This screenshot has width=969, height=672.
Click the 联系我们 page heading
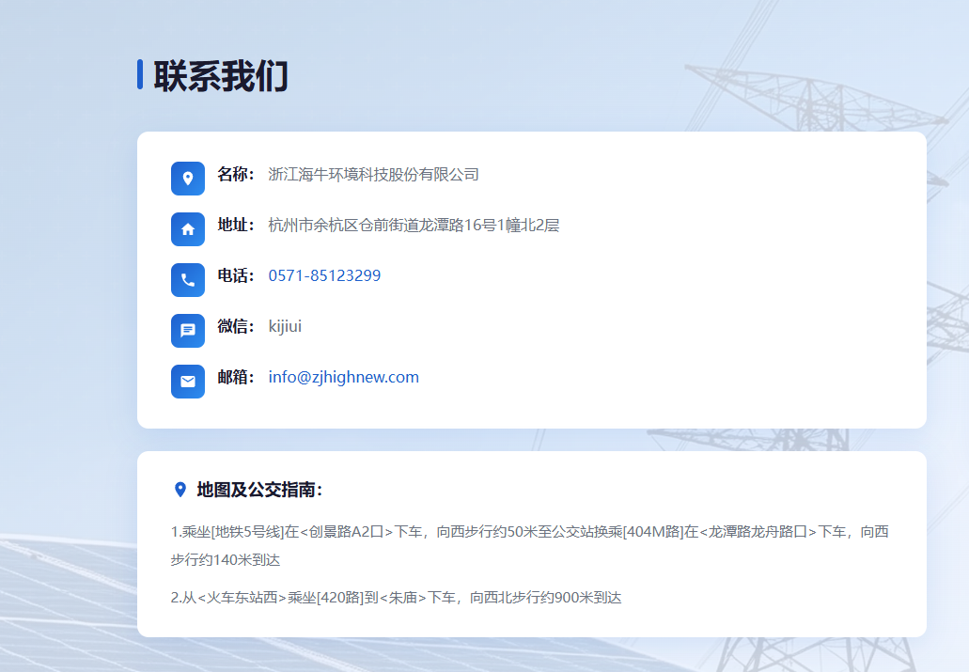[221, 76]
